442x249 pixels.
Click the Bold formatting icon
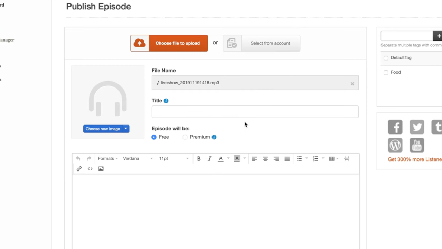pyautogui.click(x=199, y=159)
